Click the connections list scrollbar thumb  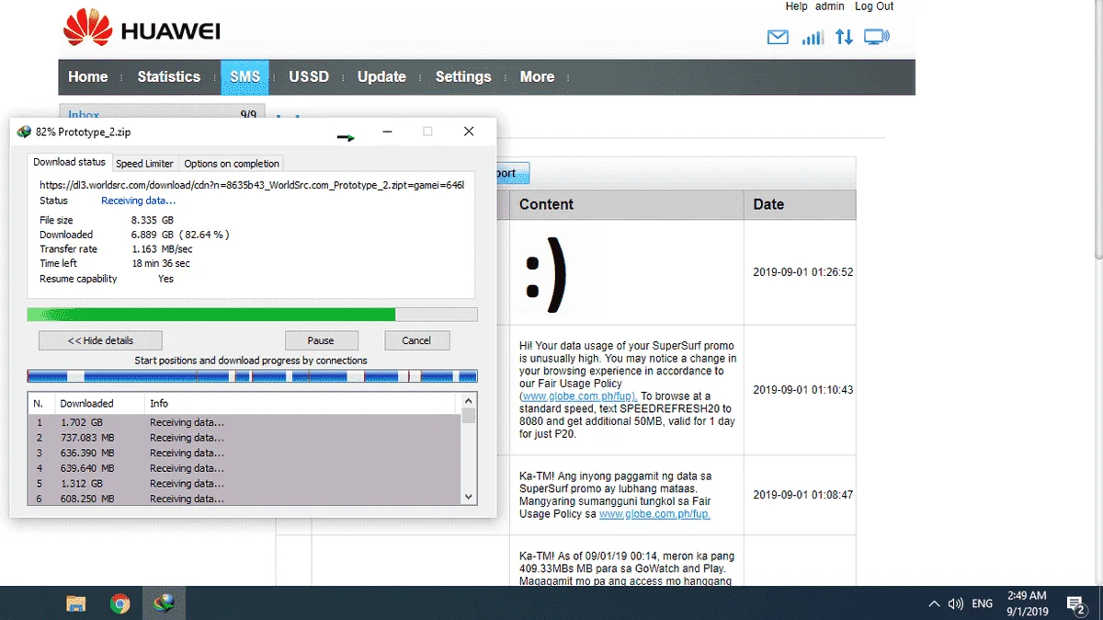point(469,416)
